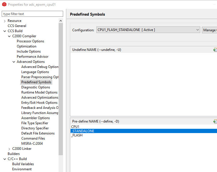Select the _STANDALONE predefined symbol
This screenshot has height=172, width=217.
pyautogui.click(x=144, y=131)
